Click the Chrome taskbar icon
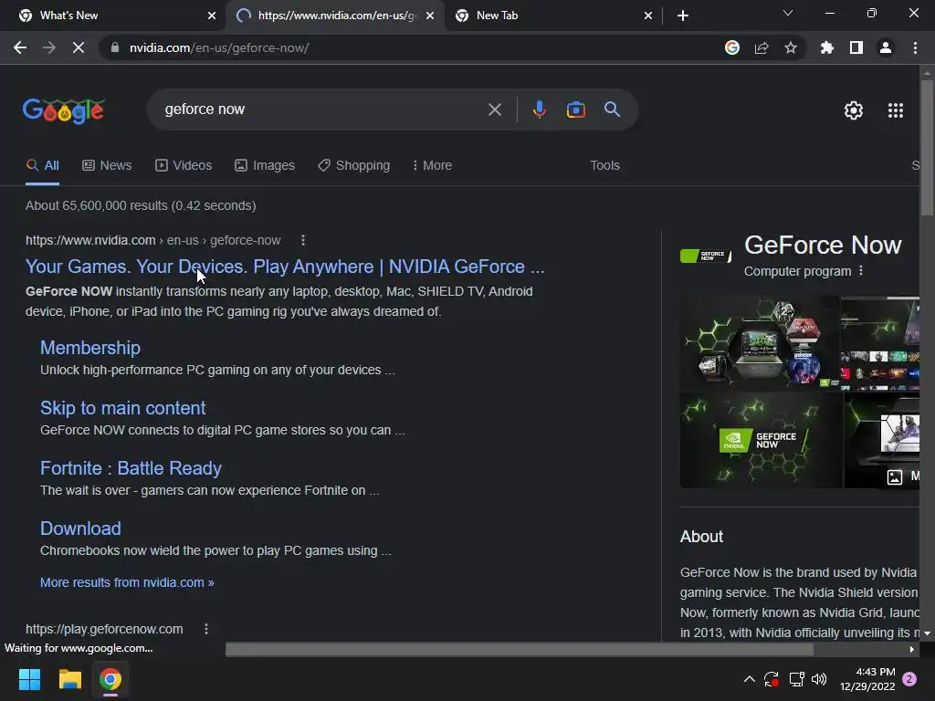This screenshot has height=701, width=935. 110,679
